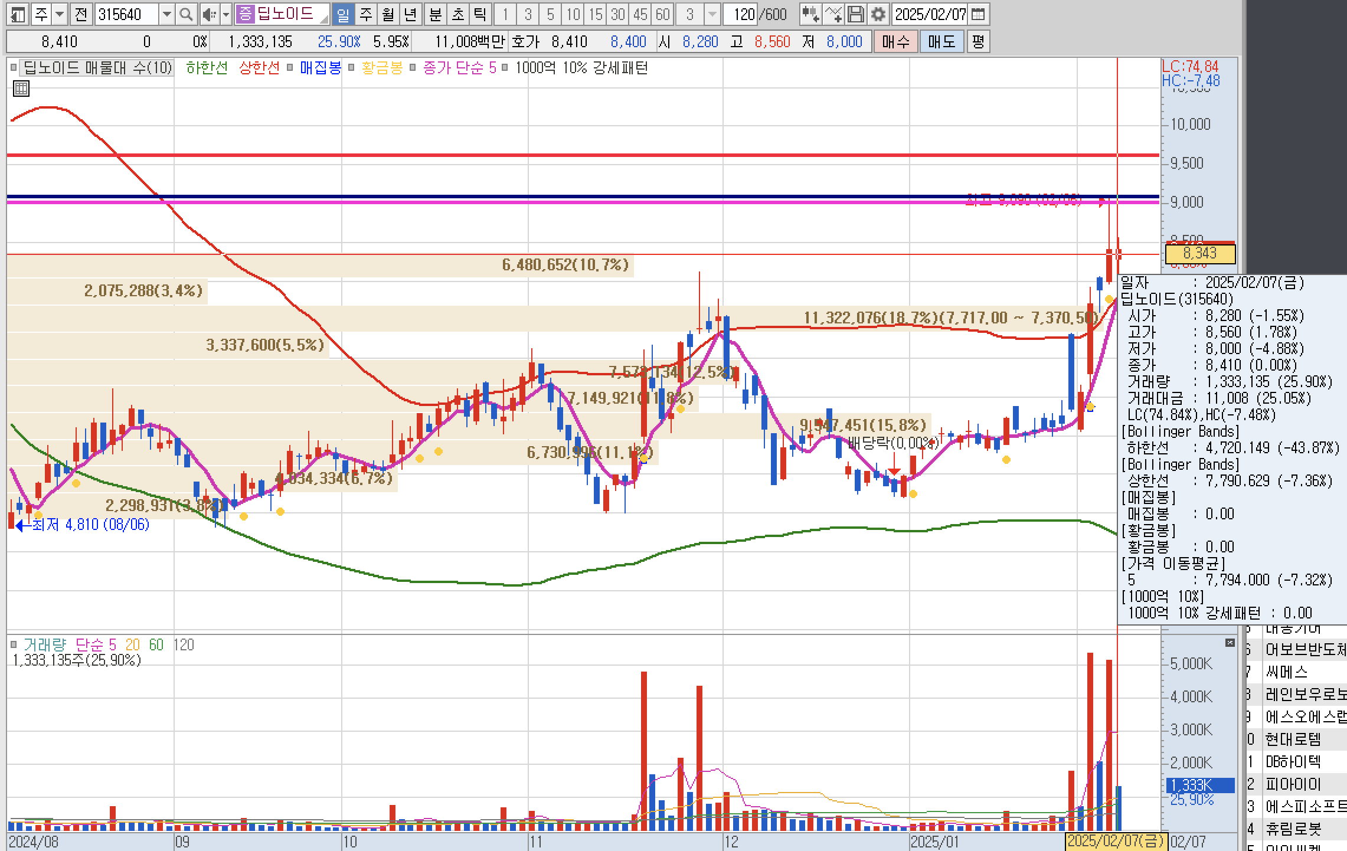
Task: Switch to the 분 minute chart period
Action: (435, 14)
